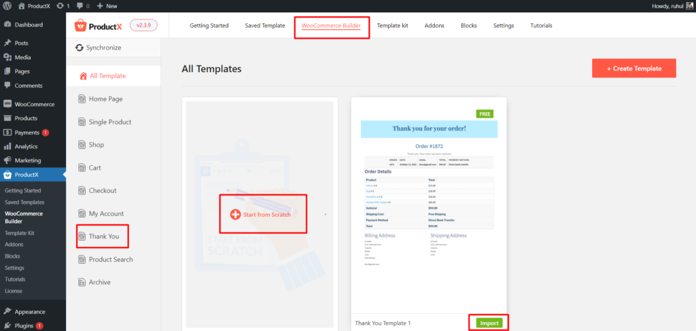This screenshot has width=696, height=331.
Task: Open the updates icon showing 1
Action: [x=59, y=6]
